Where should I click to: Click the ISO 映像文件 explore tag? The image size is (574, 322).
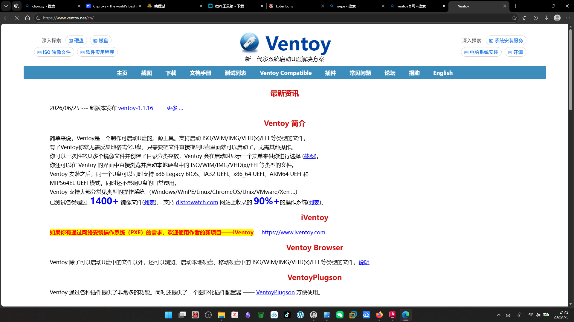tap(54, 52)
